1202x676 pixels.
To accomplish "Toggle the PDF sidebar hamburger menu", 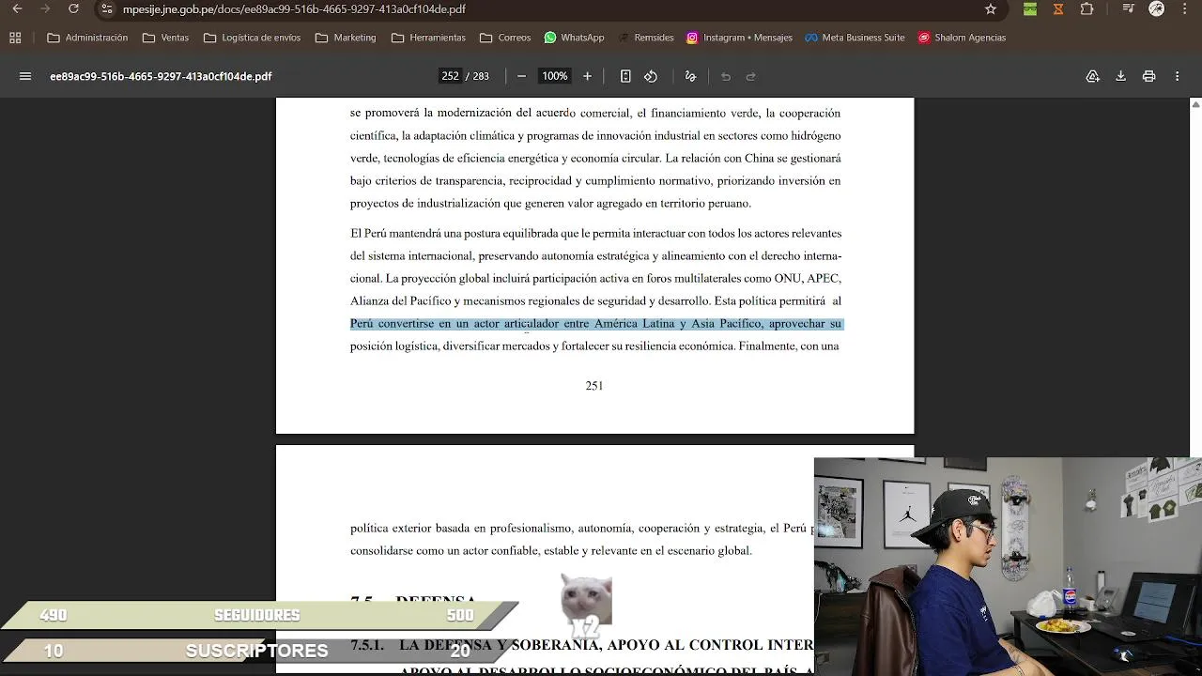I will (x=25, y=76).
